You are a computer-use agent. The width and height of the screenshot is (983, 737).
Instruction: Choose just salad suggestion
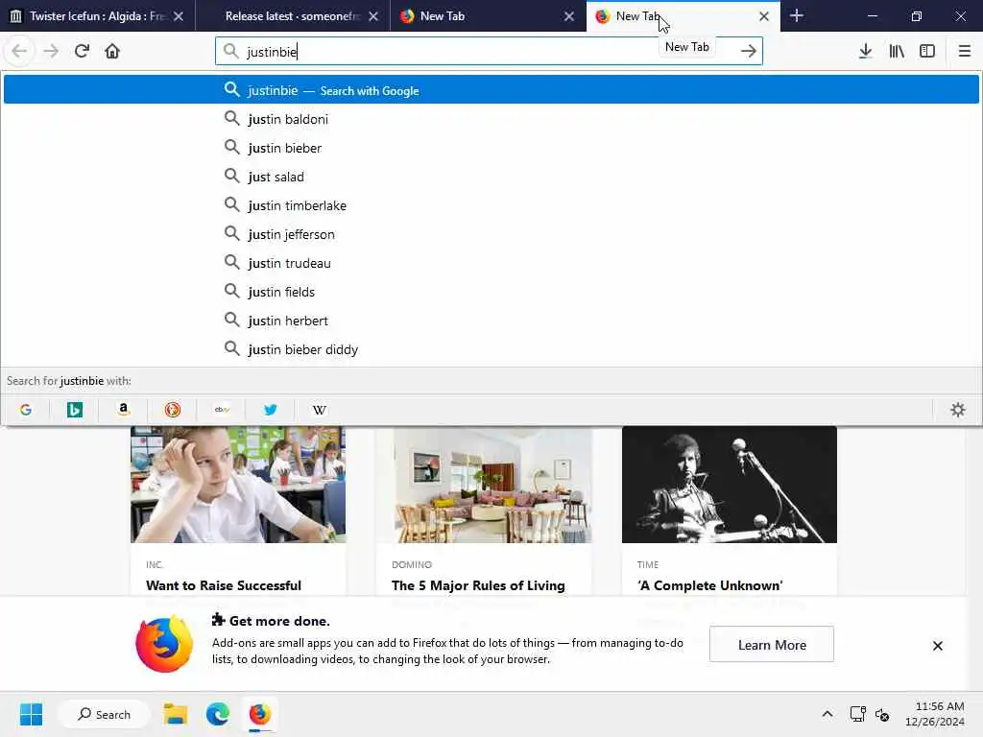tap(491, 177)
